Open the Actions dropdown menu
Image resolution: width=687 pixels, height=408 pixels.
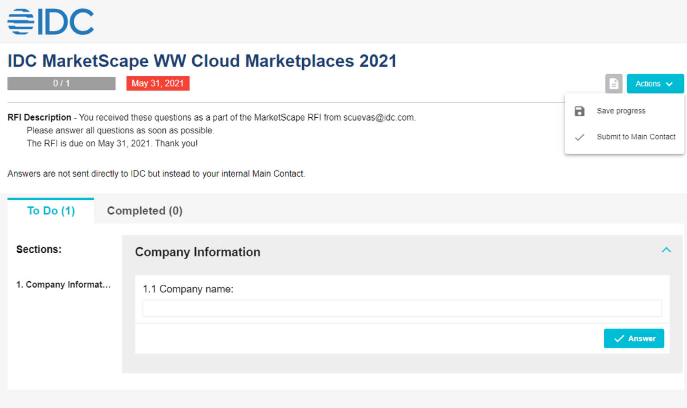[x=655, y=83]
